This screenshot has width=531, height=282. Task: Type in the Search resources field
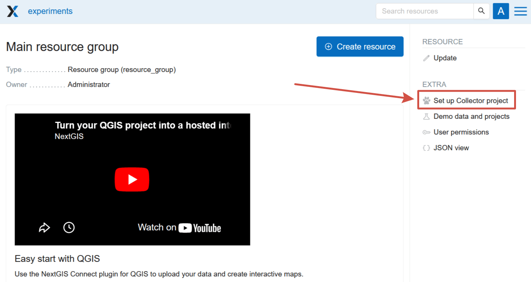[424, 11]
